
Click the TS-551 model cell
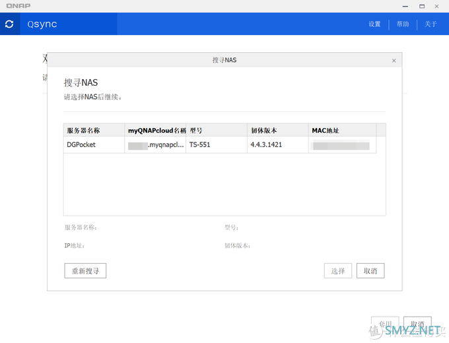tap(217, 144)
